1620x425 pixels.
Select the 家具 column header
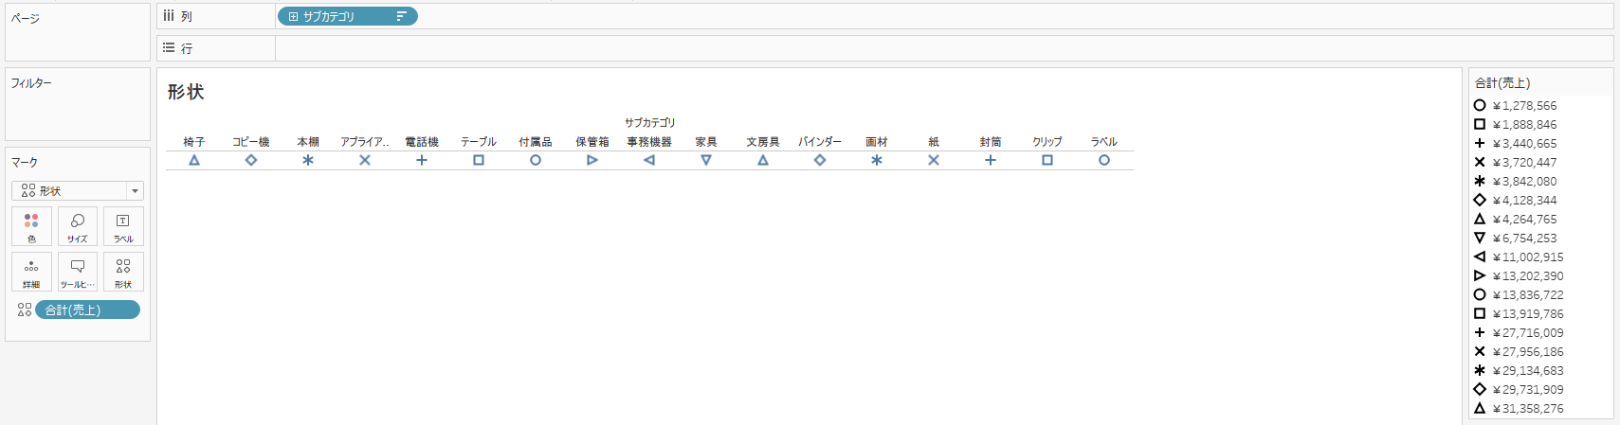pos(706,141)
